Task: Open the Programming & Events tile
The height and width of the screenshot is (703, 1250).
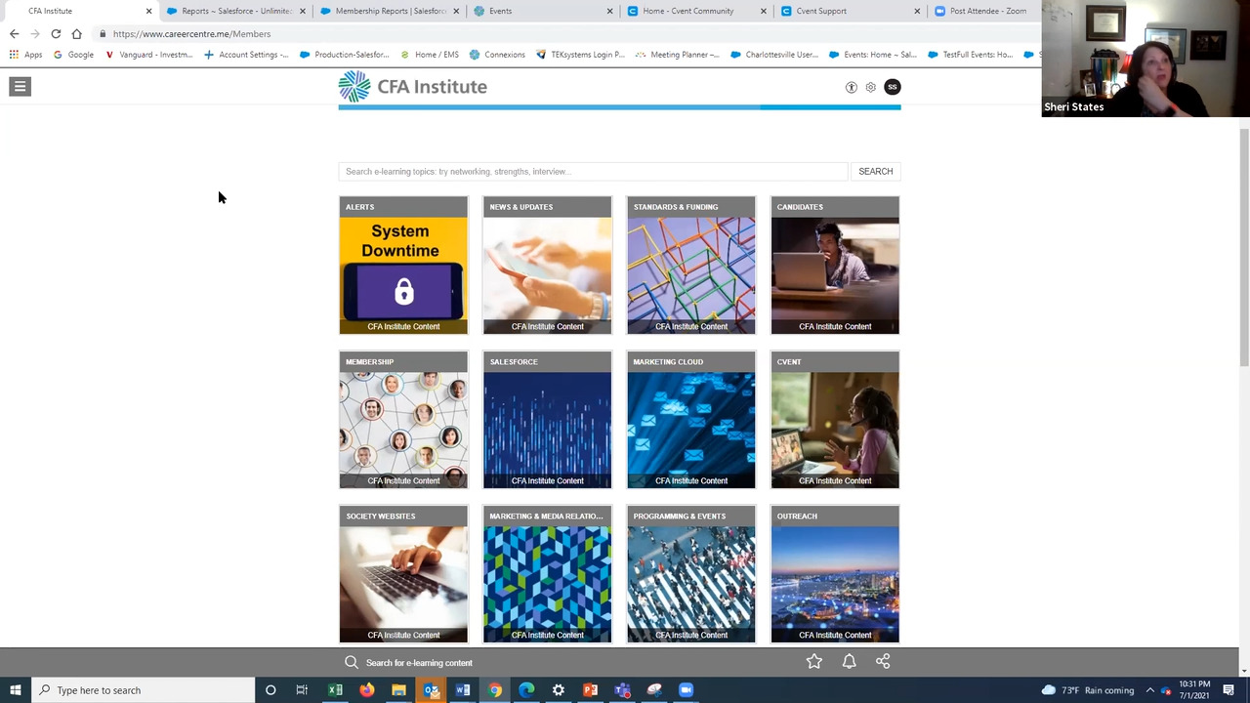Action: pyautogui.click(x=691, y=574)
